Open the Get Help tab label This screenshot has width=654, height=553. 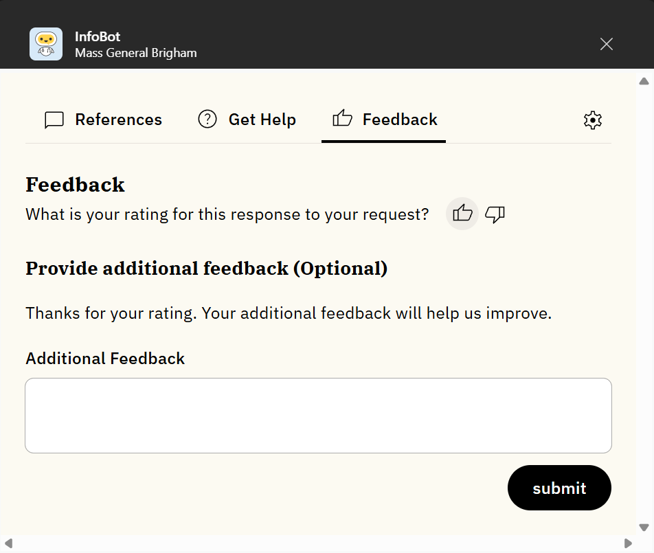click(x=262, y=120)
